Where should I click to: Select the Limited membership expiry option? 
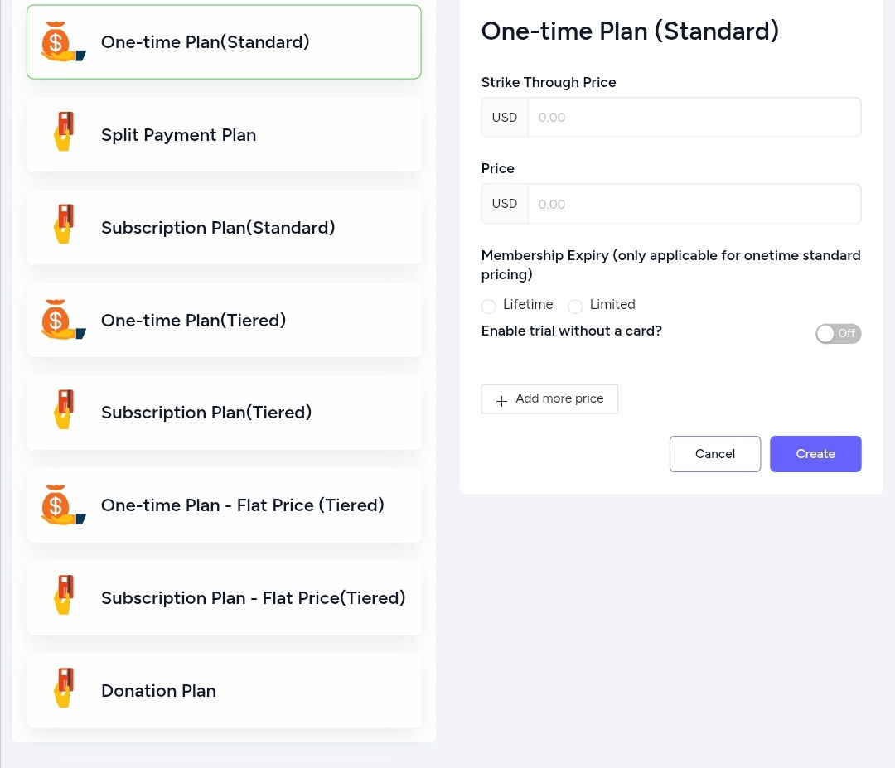575,306
